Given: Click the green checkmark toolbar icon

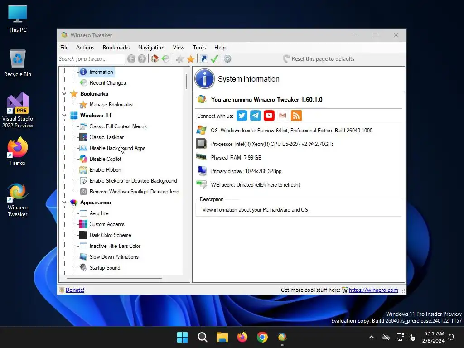Looking at the screenshot, I should pyautogui.click(x=214, y=59).
